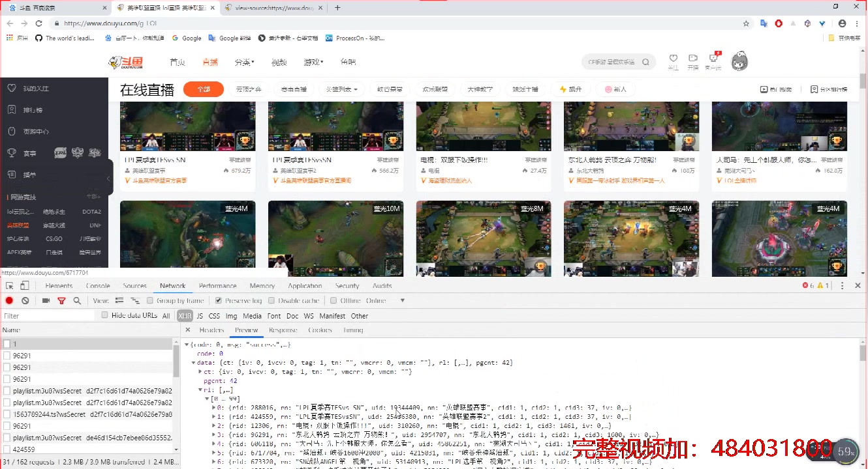Click the rankings icon in Douyu sidebar
The image size is (868, 469).
[12, 110]
